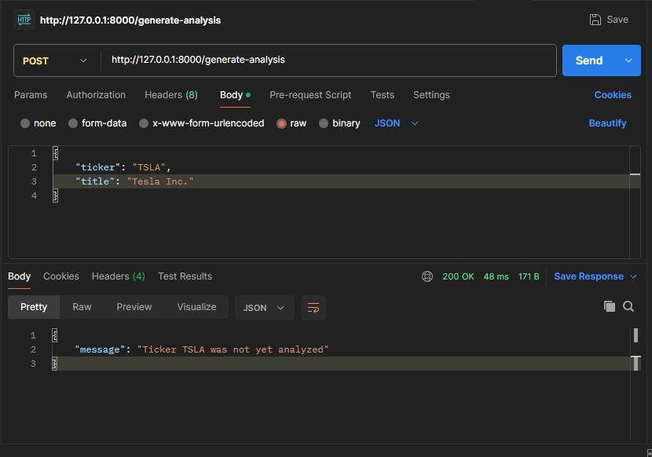
Task: Open the Test Results response tab
Action: click(185, 276)
